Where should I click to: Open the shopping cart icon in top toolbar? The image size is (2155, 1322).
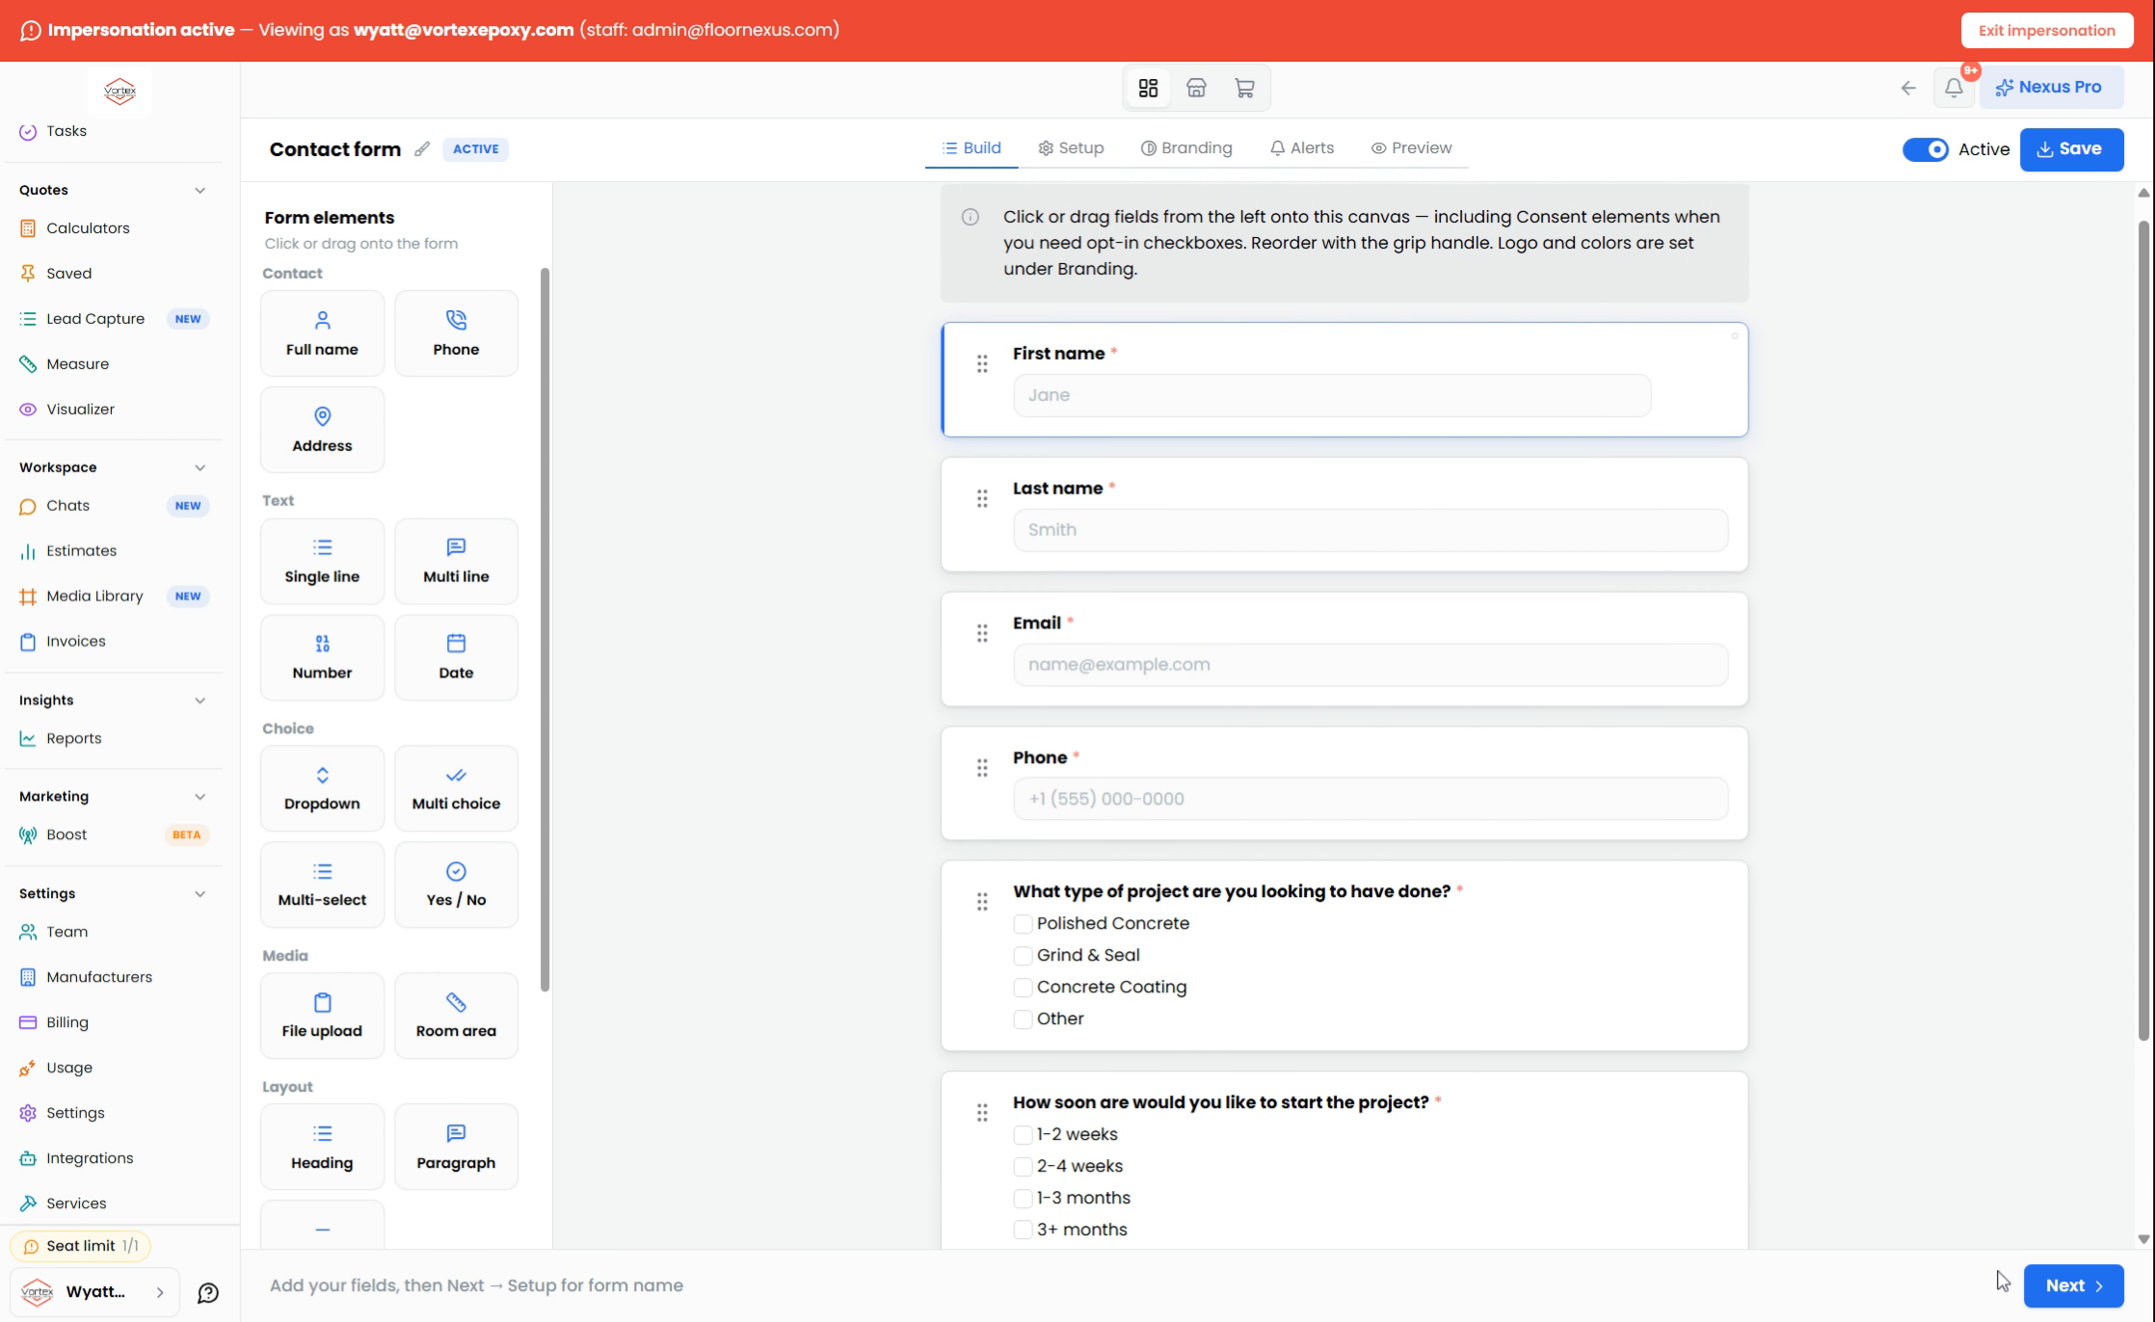1244,88
